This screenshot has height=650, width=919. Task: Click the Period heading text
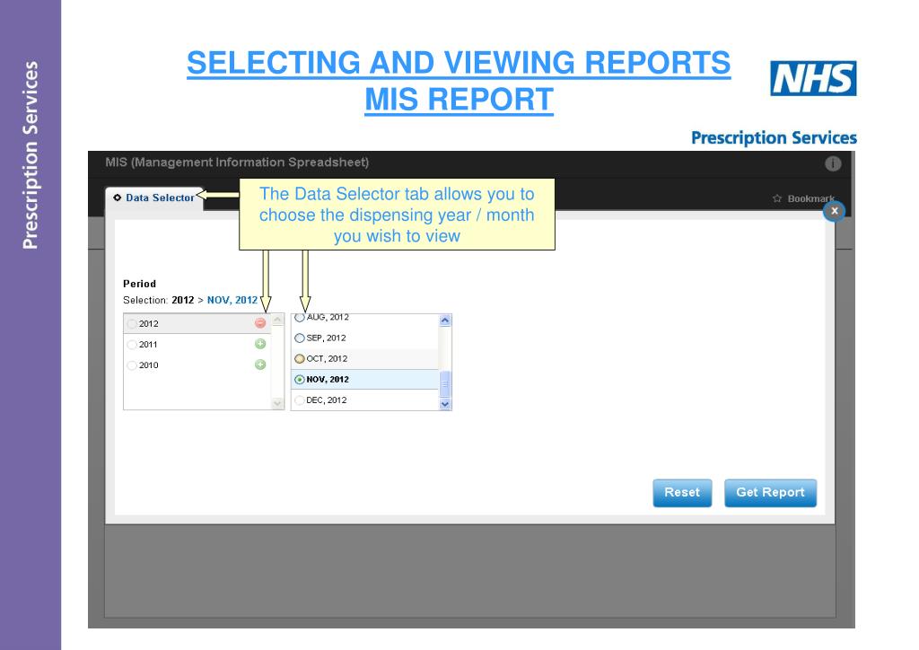(139, 284)
